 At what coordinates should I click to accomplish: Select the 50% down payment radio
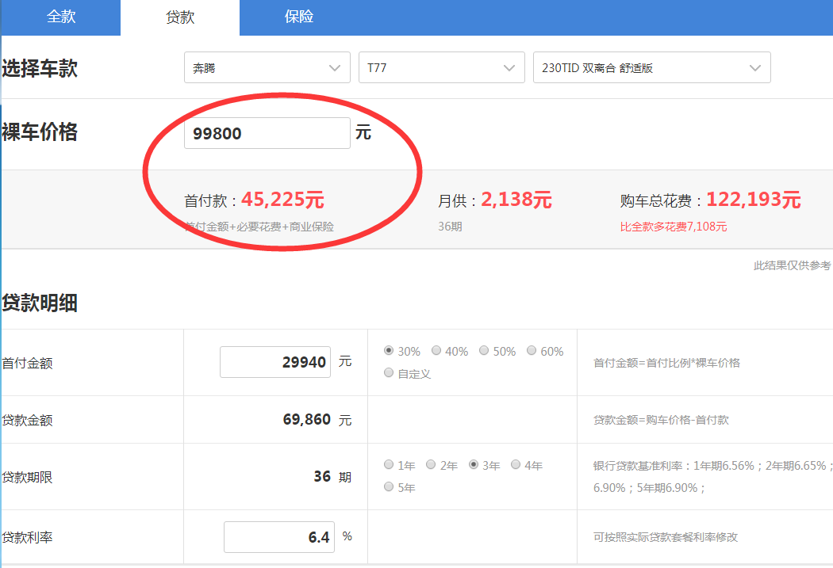coord(484,351)
